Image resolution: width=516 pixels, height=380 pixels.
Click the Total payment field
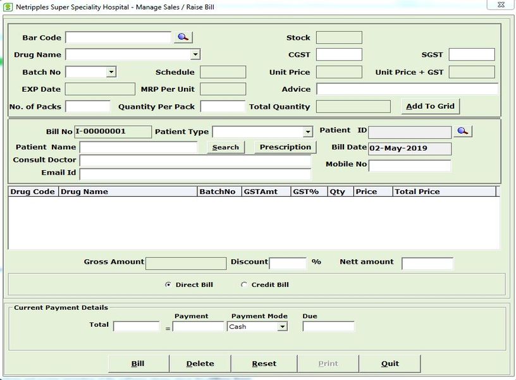point(136,326)
